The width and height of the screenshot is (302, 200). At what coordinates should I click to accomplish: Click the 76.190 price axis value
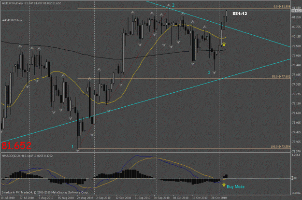point(297,103)
